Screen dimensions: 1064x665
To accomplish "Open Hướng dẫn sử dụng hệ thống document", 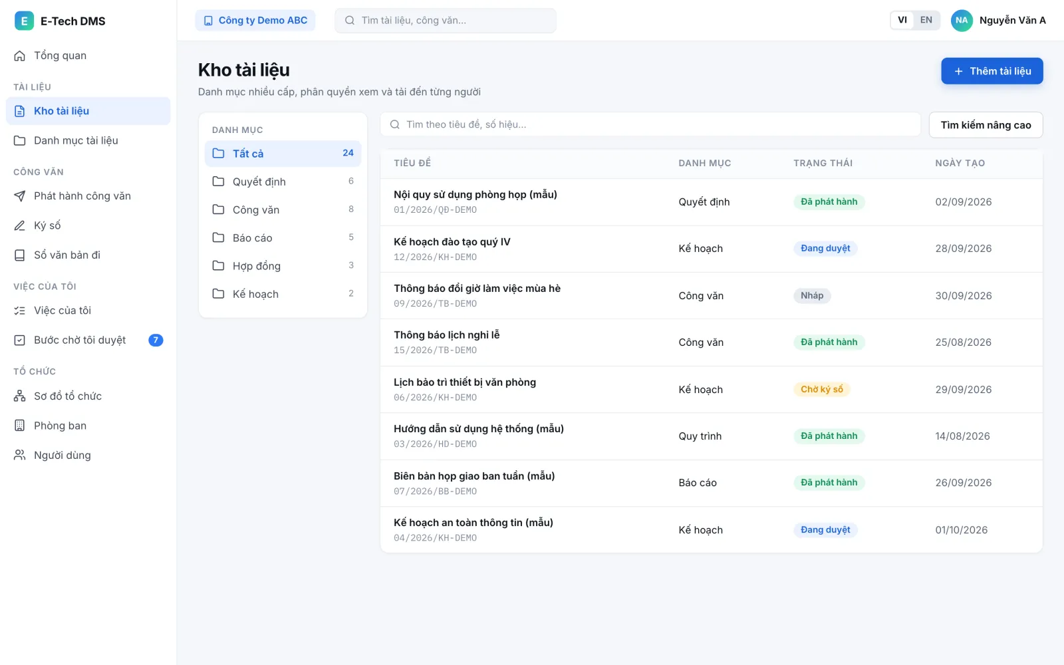I will pos(479,429).
